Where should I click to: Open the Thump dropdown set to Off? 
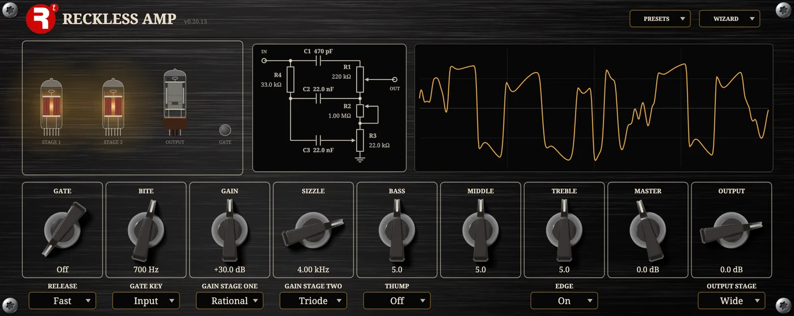[x=397, y=301]
